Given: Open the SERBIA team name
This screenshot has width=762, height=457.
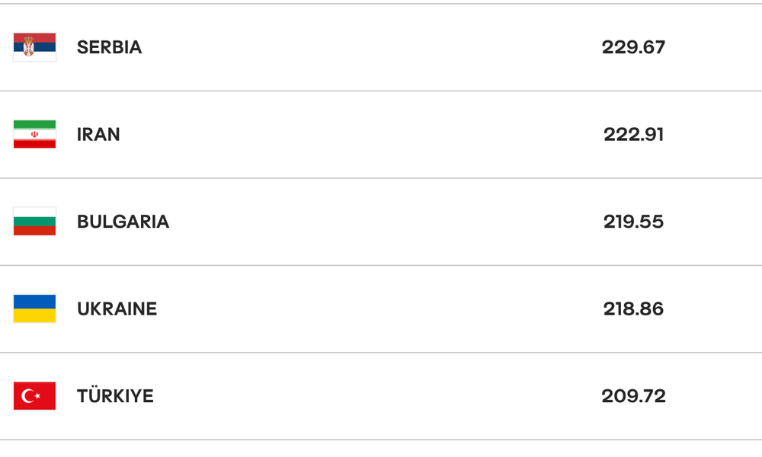Looking at the screenshot, I should 109,47.
